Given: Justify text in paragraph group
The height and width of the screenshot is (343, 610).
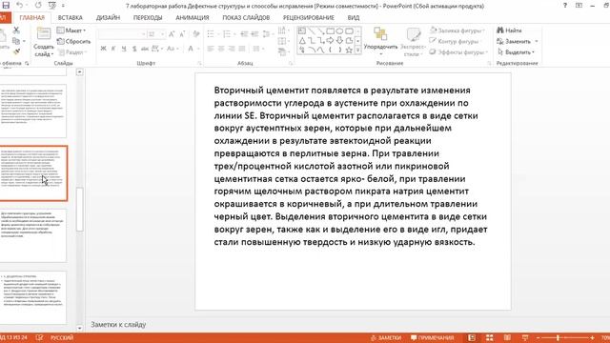Looking at the screenshot, I should [242, 49].
